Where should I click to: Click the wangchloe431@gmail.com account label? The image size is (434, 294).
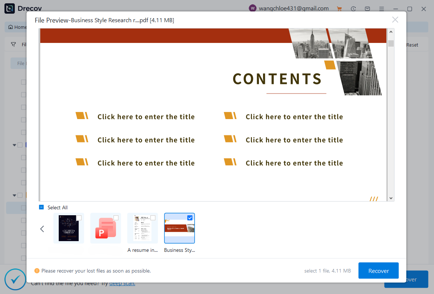point(294,9)
